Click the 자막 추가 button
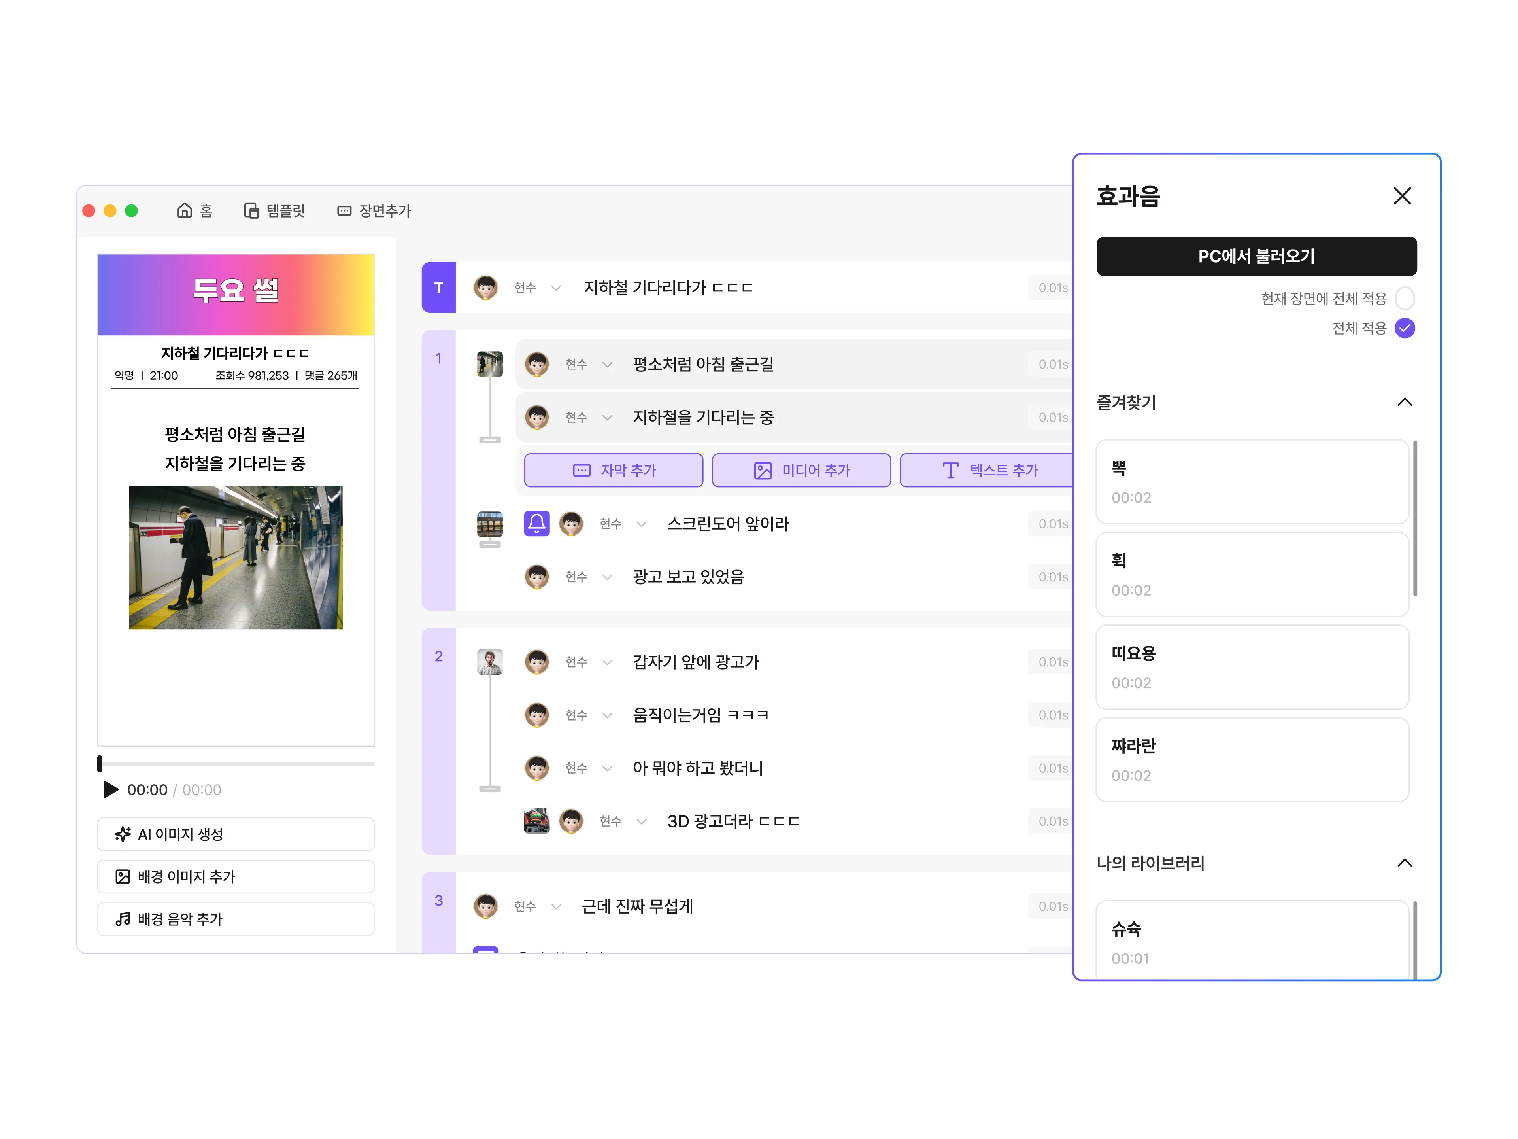This screenshot has height=1139, width=1518. [614, 470]
